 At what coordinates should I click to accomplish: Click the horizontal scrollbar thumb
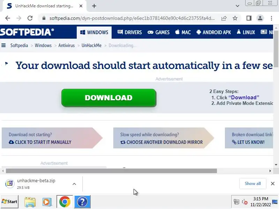[x=111, y=171]
